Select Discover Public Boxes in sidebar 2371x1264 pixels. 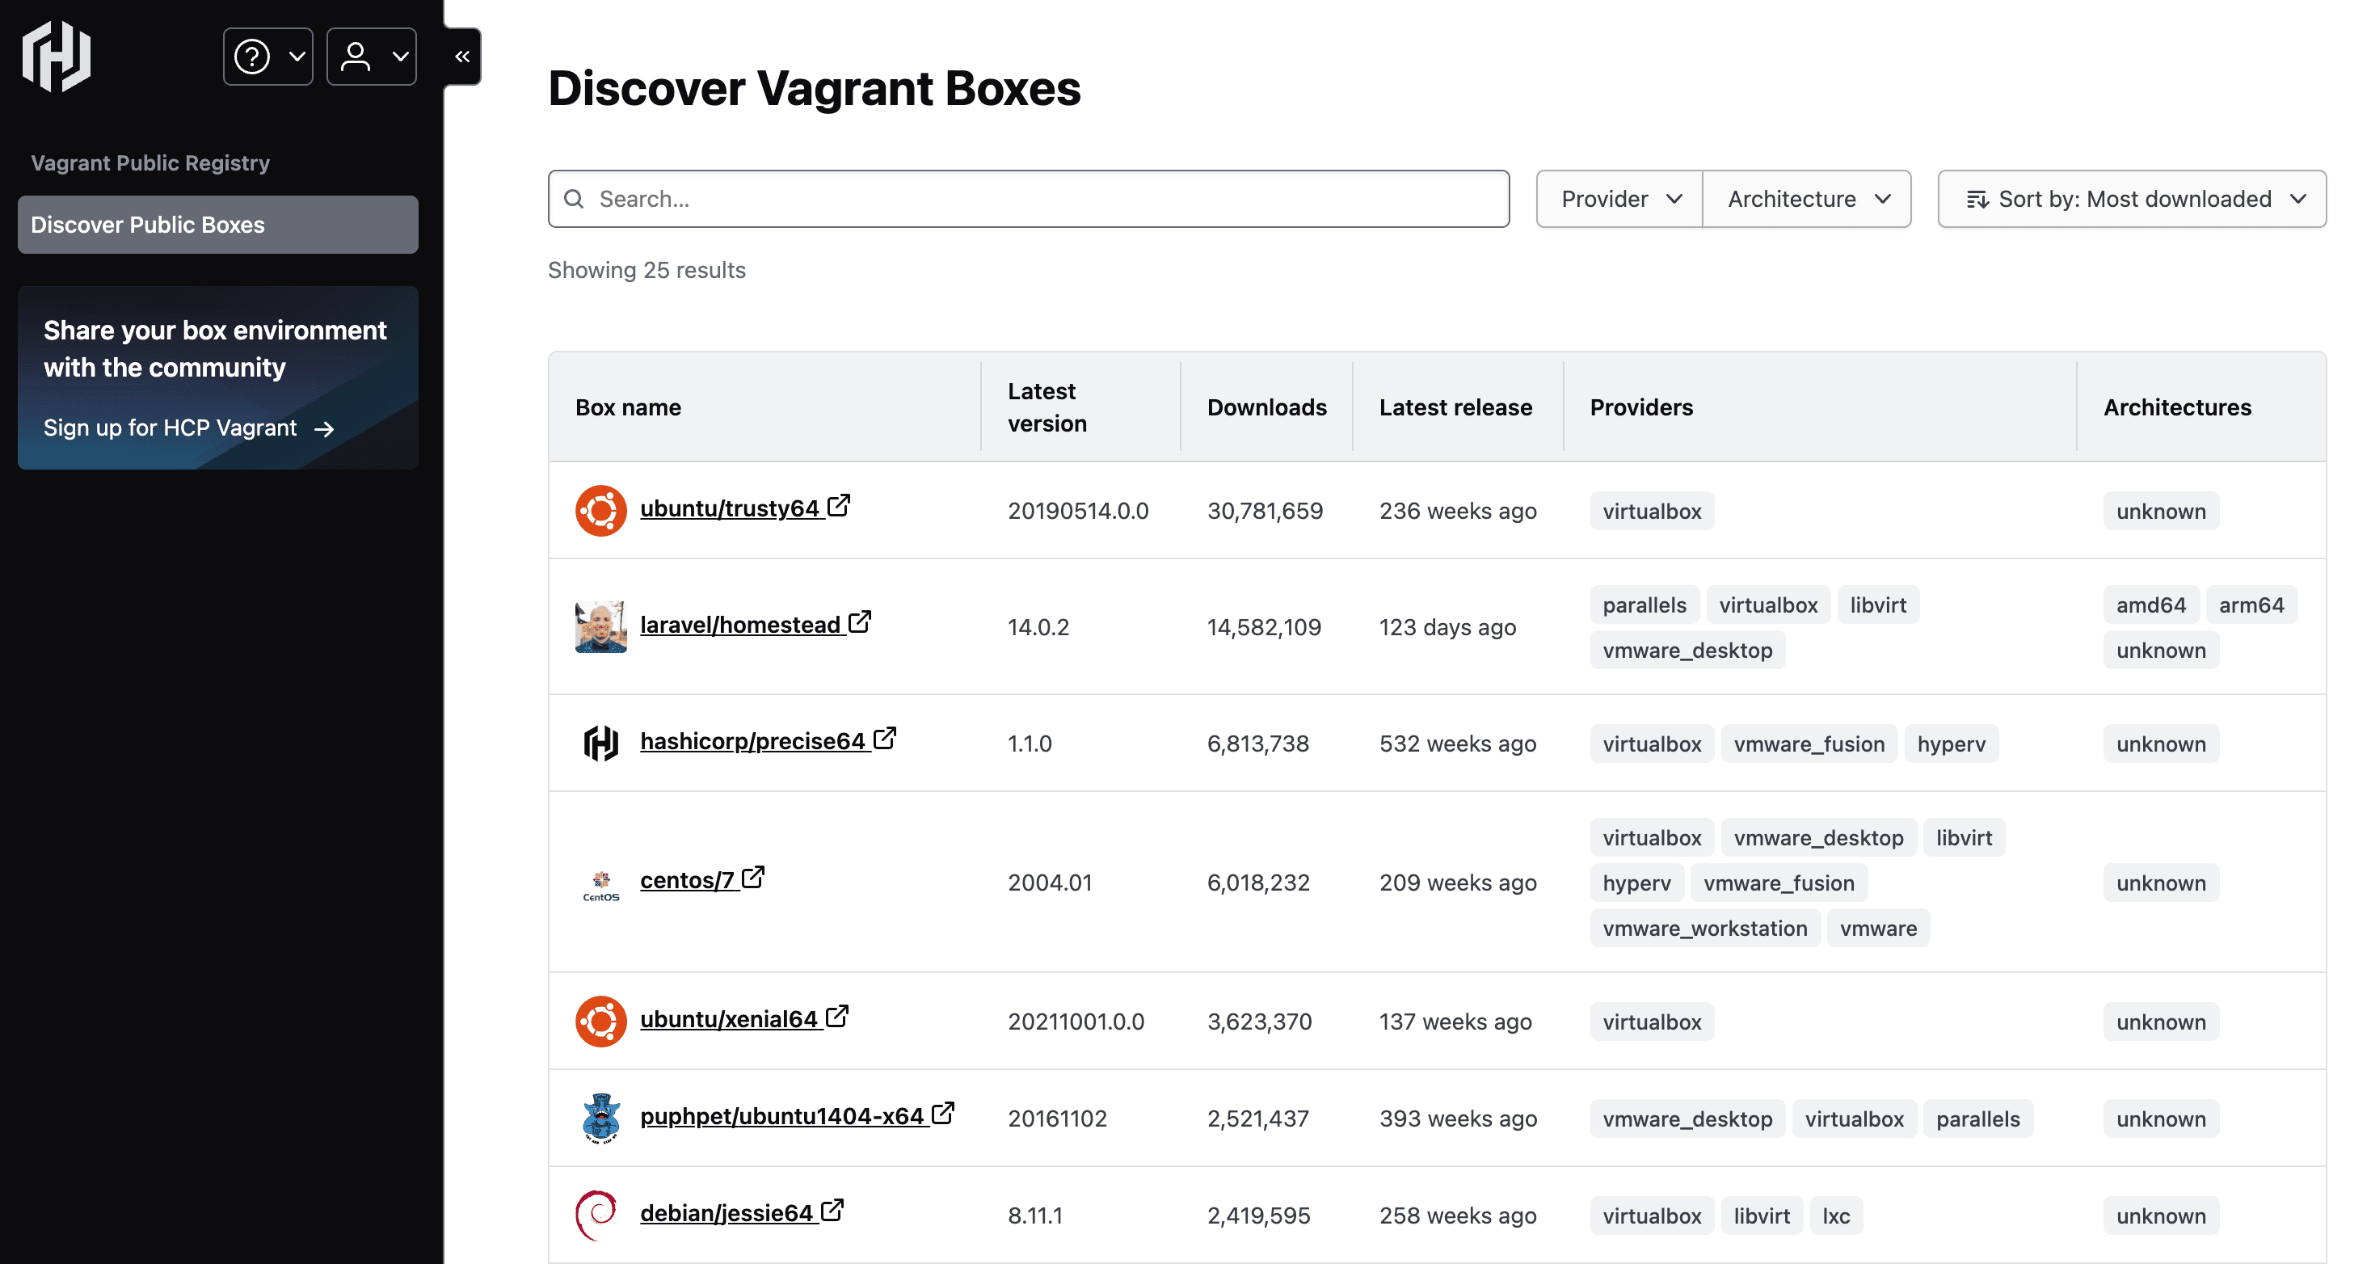coord(218,225)
